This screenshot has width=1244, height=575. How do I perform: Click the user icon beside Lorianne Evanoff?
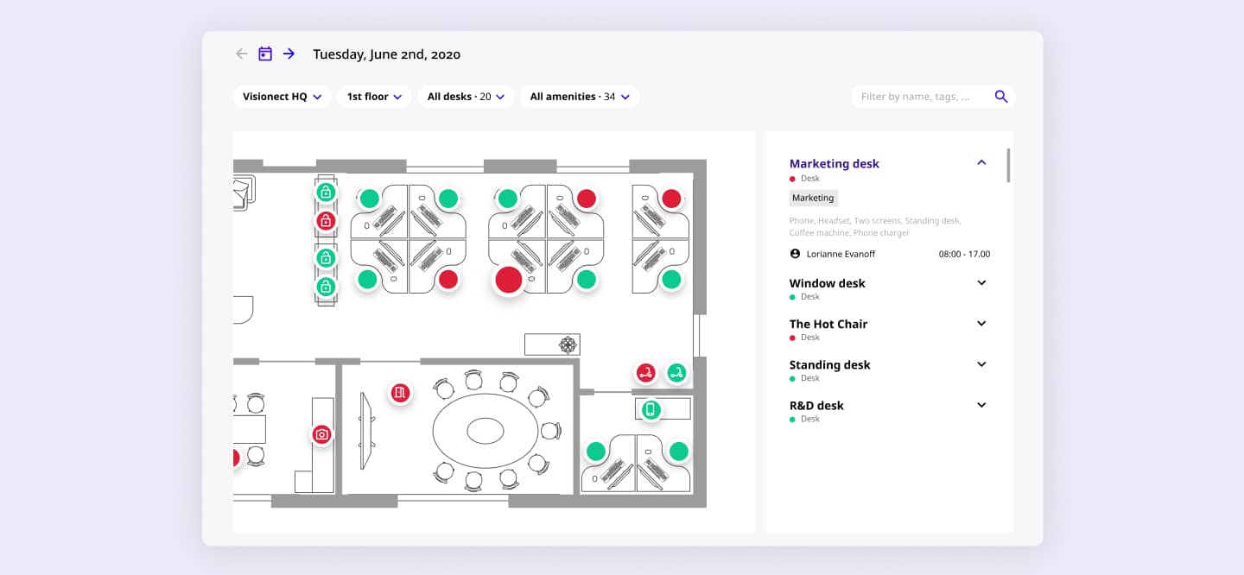point(795,254)
